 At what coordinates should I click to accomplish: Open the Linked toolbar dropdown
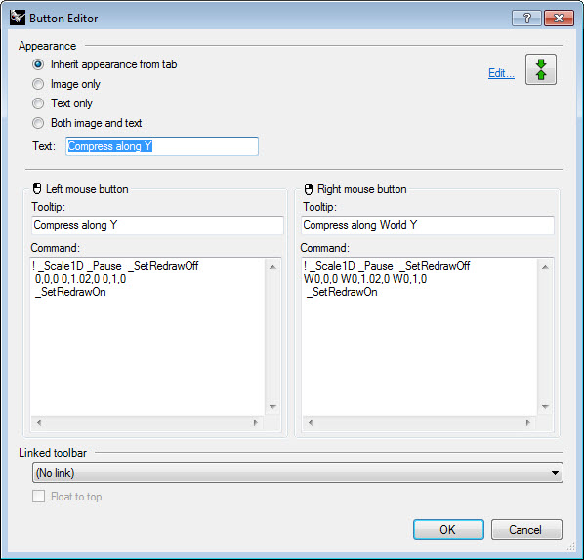pyautogui.click(x=298, y=473)
